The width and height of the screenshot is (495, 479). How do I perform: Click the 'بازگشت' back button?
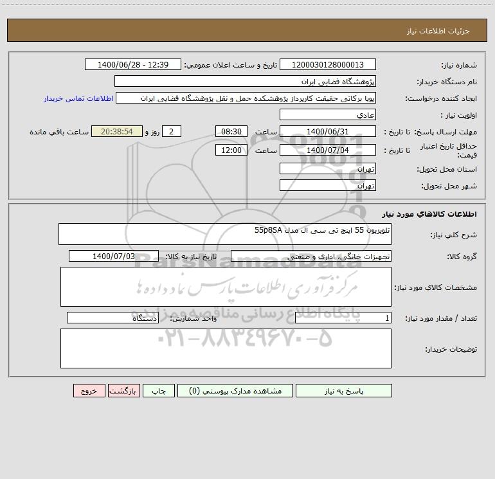click(x=123, y=391)
